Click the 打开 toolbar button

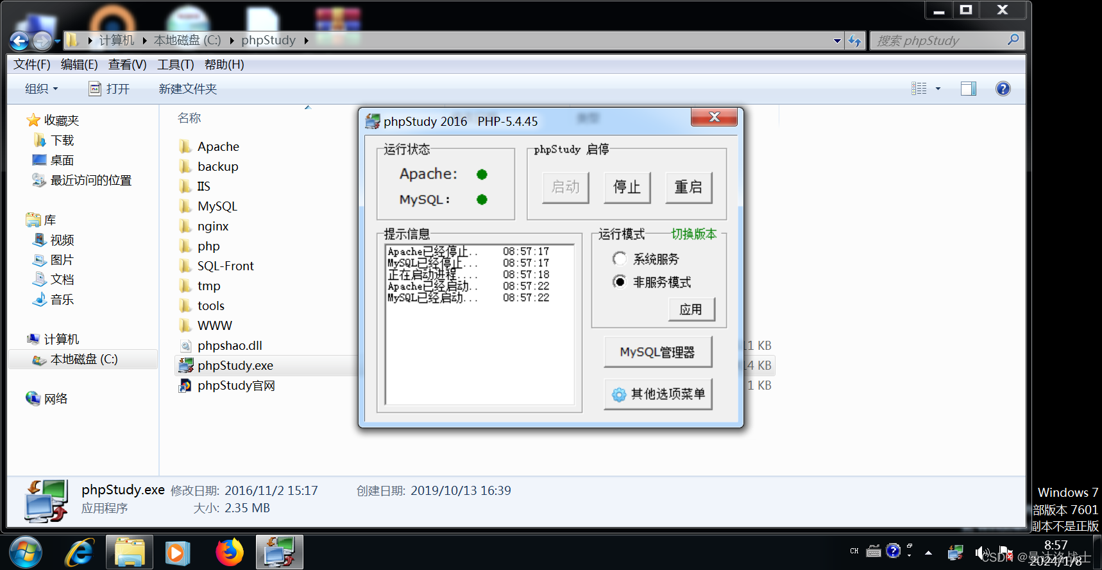(109, 89)
